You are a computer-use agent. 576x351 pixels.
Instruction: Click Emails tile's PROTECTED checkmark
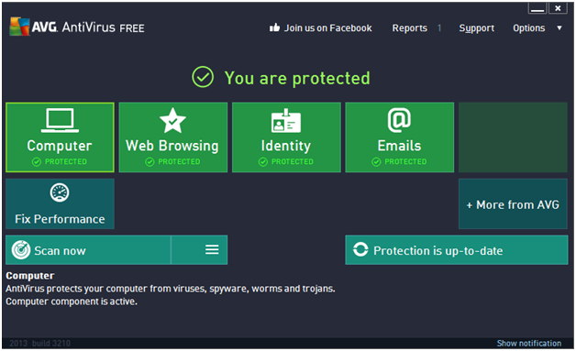[x=376, y=162]
